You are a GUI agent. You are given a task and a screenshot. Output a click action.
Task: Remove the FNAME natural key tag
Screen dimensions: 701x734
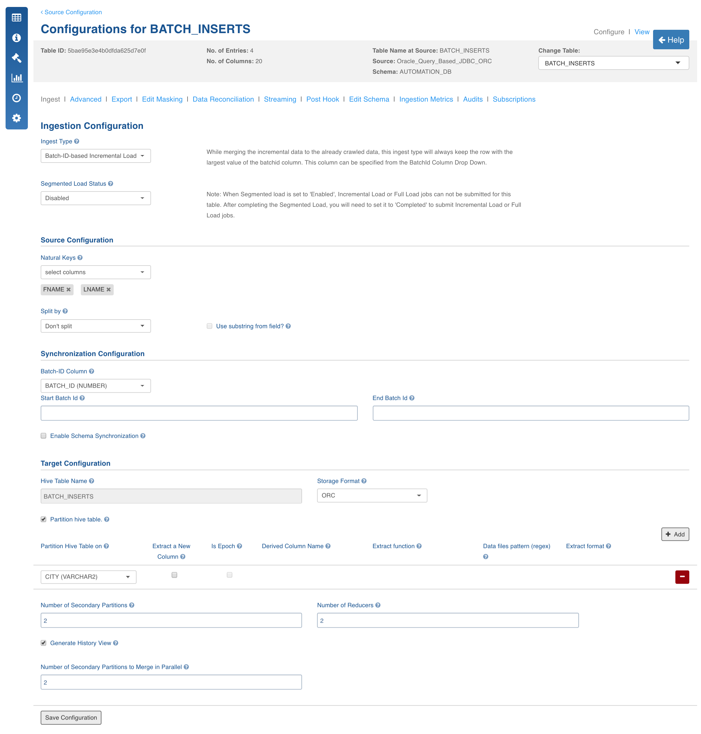pyautogui.click(x=69, y=289)
